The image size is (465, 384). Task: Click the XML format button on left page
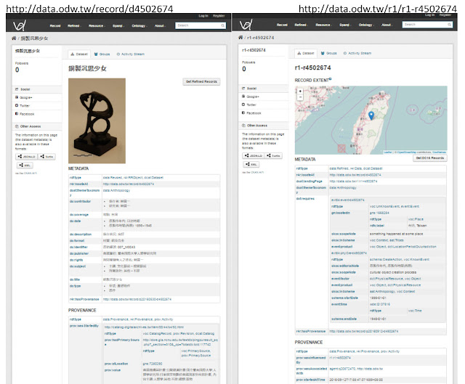pyautogui.click(x=24, y=166)
